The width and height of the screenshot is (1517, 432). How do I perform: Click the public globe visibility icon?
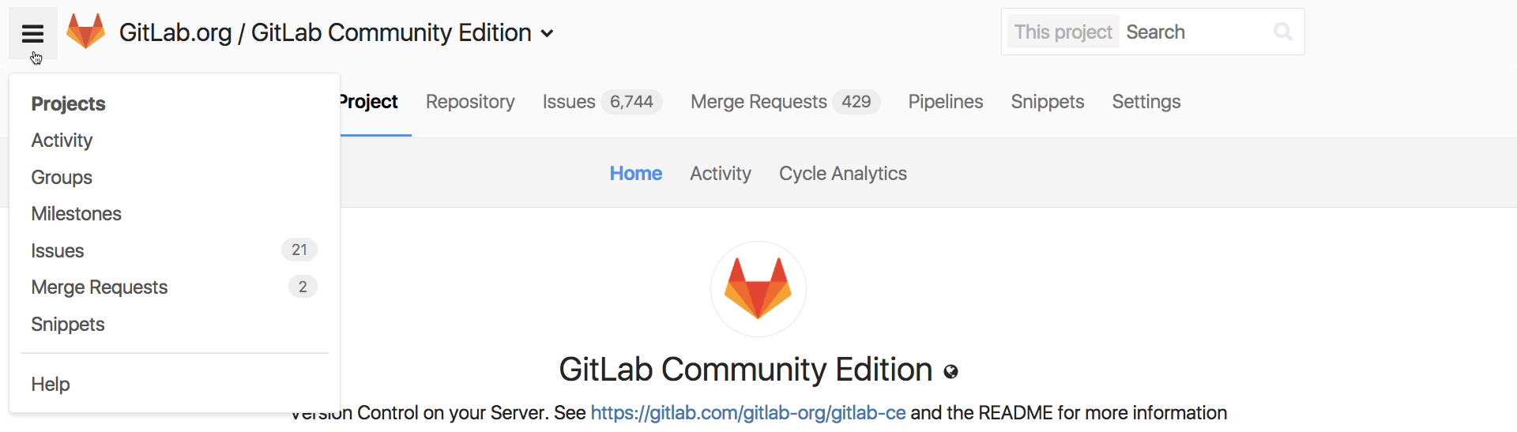tap(950, 372)
